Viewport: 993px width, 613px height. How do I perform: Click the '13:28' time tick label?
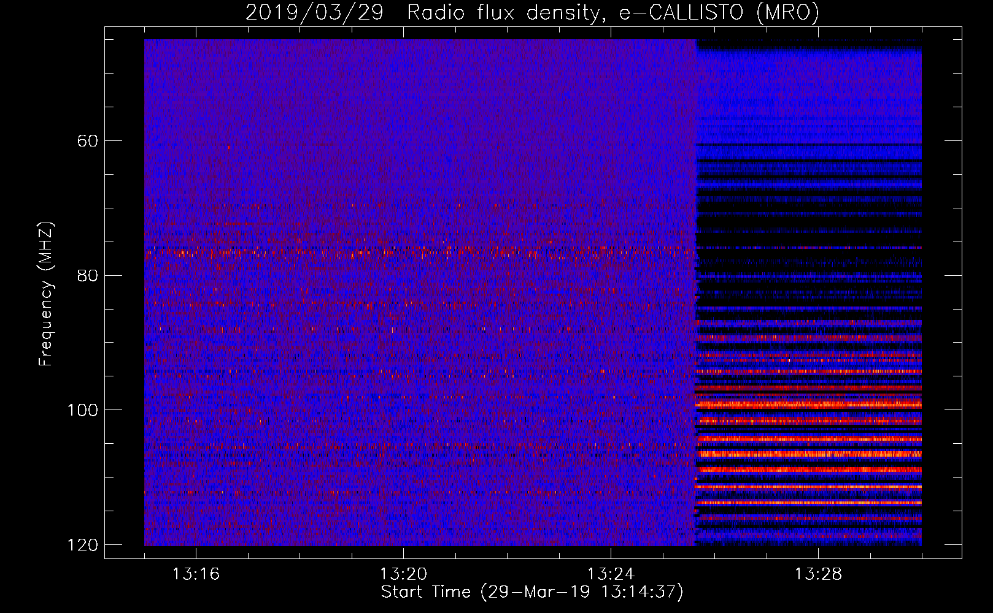pos(818,574)
